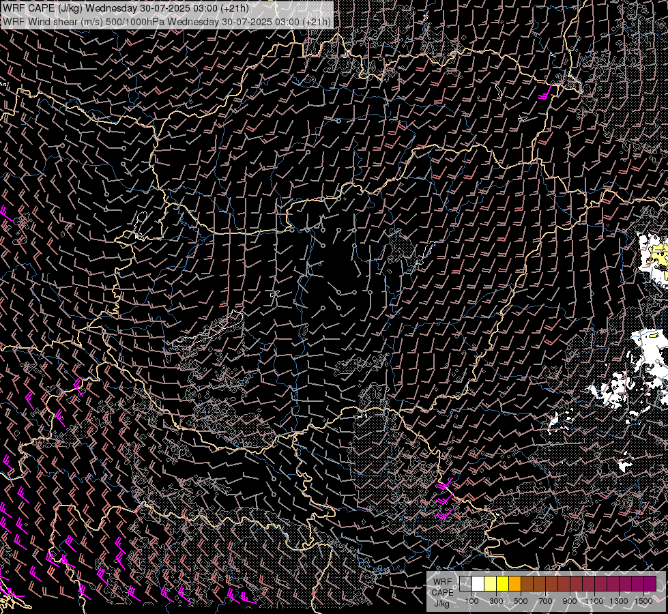Click the legend label 1100
The height and width of the screenshot is (614, 668).
[x=594, y=601]
